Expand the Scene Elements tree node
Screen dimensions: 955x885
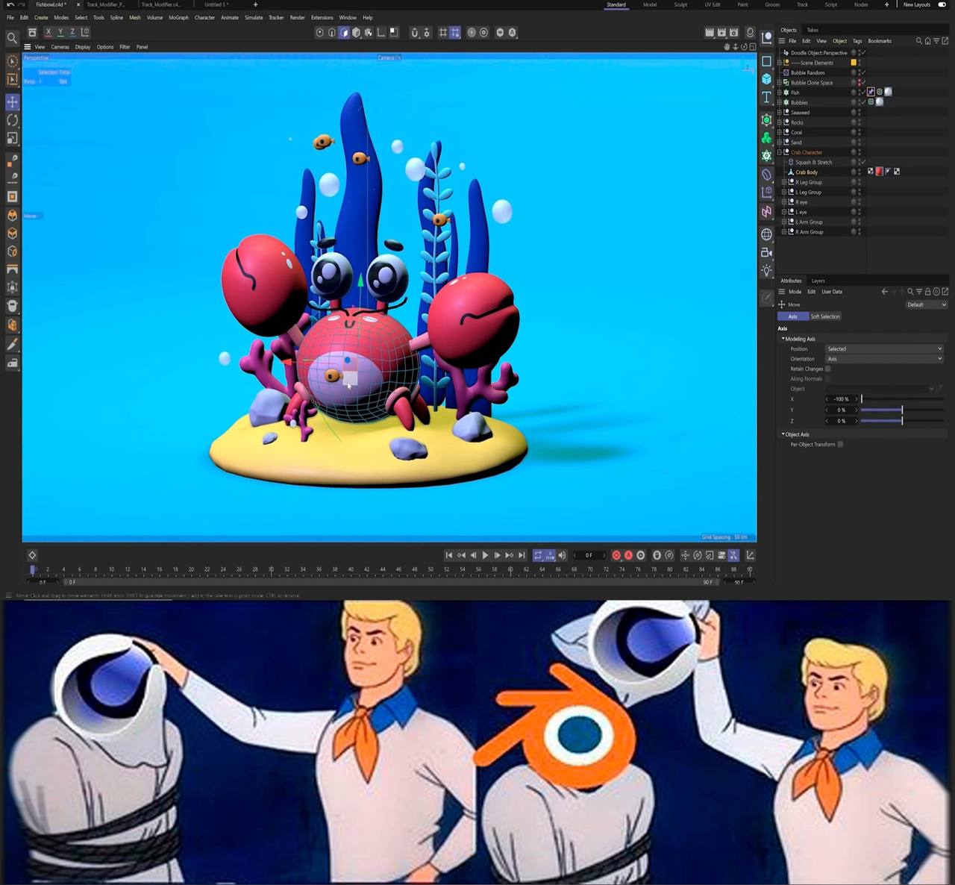pos(780,63)
